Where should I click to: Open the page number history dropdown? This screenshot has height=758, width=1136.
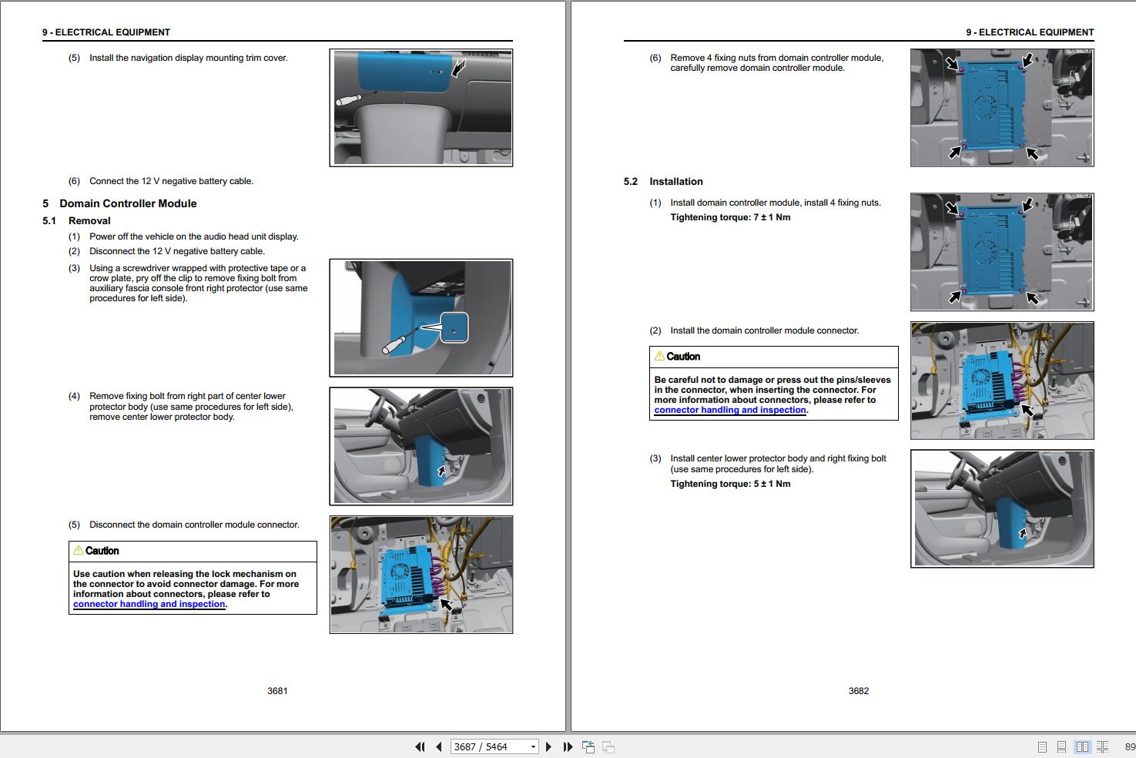(x=531, y=746)
